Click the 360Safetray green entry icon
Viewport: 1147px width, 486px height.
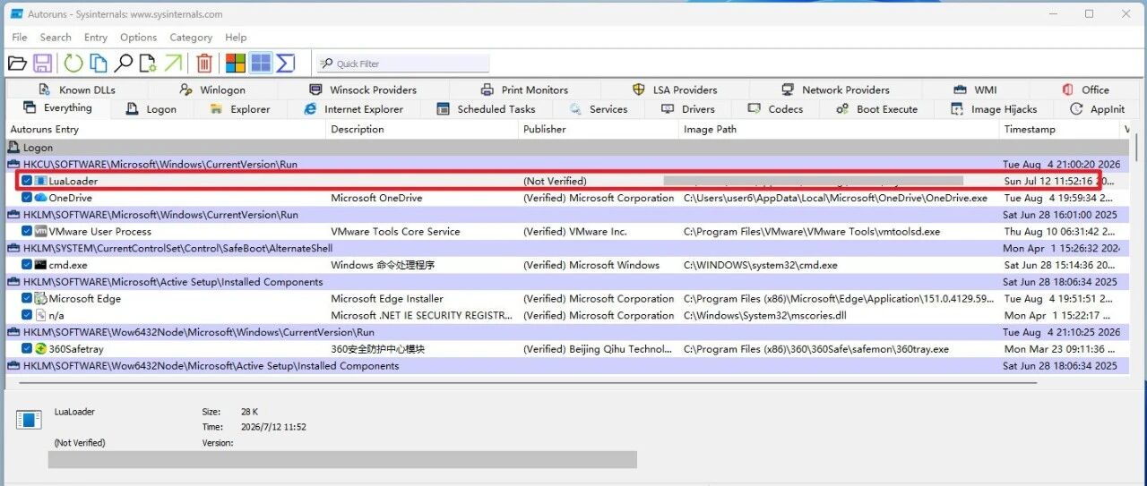click(40, 349)
